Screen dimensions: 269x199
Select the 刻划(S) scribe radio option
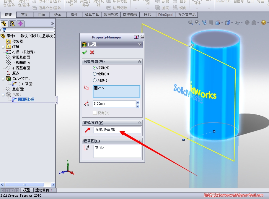pyautogui.click(x=94, y=80)
